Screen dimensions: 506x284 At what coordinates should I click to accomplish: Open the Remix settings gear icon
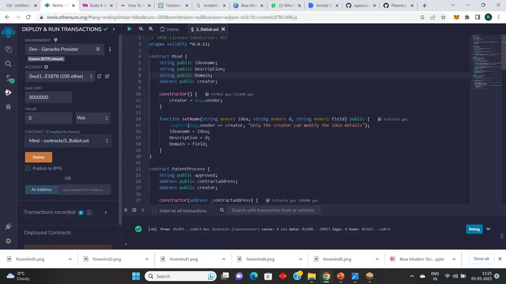(8, 241)
